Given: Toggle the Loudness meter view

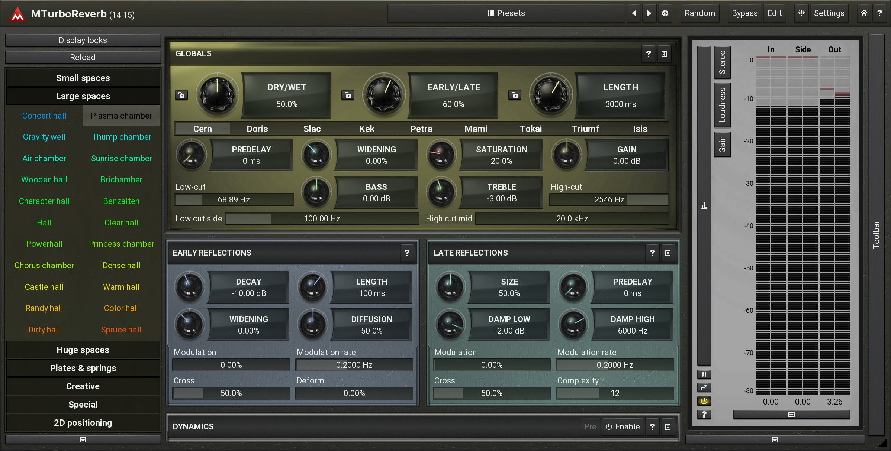Looking at the screenshot, I should pyautogui.click(x=722, y=105).
